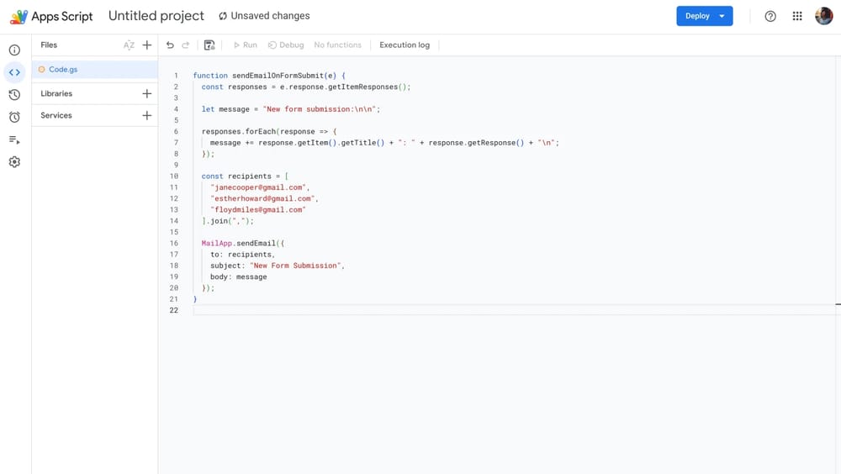841x474 pixels.
Task: Open the No functions dropdown
Action: 338,45
